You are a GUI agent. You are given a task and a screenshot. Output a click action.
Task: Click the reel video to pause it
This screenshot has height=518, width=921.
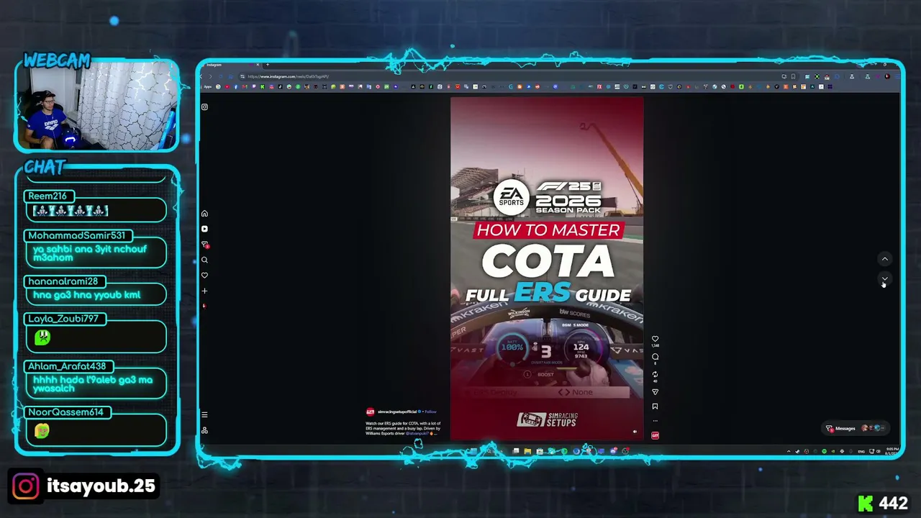coord(547,268)
